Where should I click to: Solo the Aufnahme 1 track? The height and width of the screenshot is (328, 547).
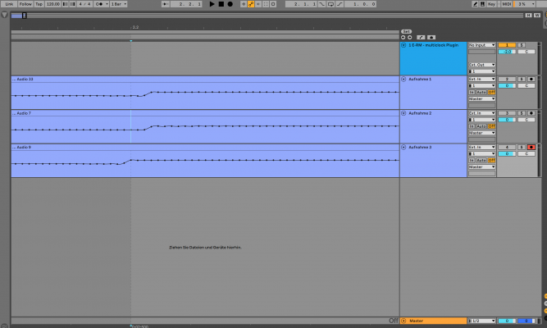522,80
